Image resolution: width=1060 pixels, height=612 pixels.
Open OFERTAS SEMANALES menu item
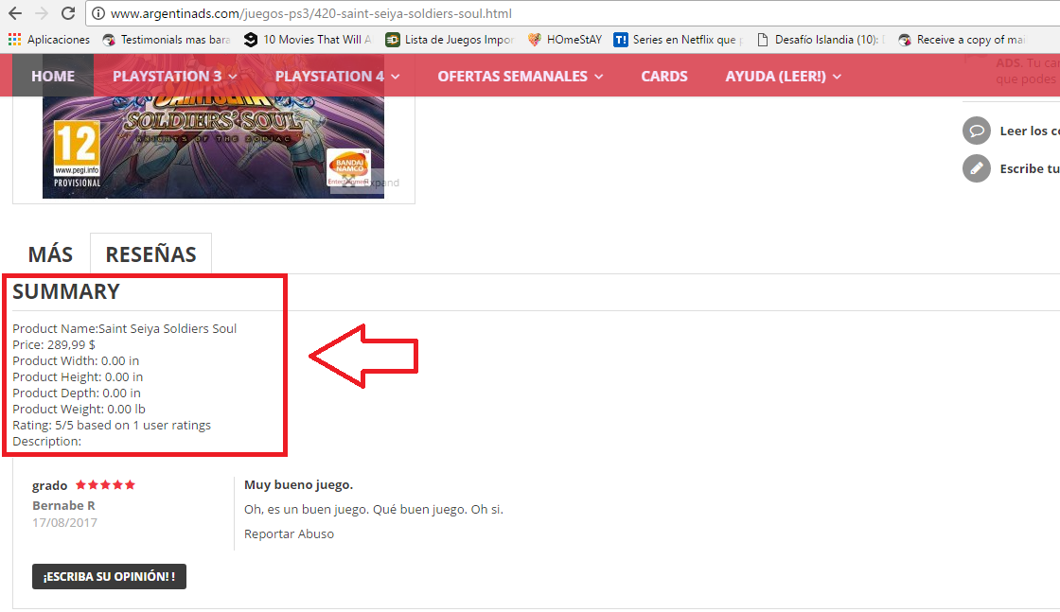[x=512, y=77]
